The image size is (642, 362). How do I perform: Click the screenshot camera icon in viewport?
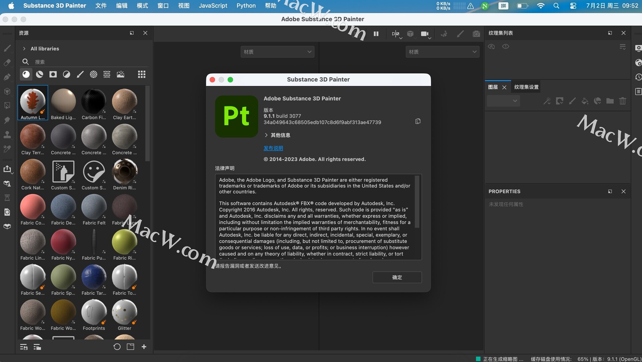click(476, 34)
